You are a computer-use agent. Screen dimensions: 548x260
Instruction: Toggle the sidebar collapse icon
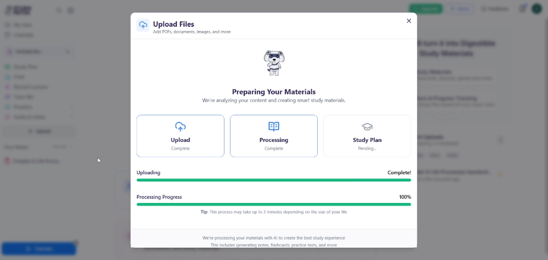[71, 11]
